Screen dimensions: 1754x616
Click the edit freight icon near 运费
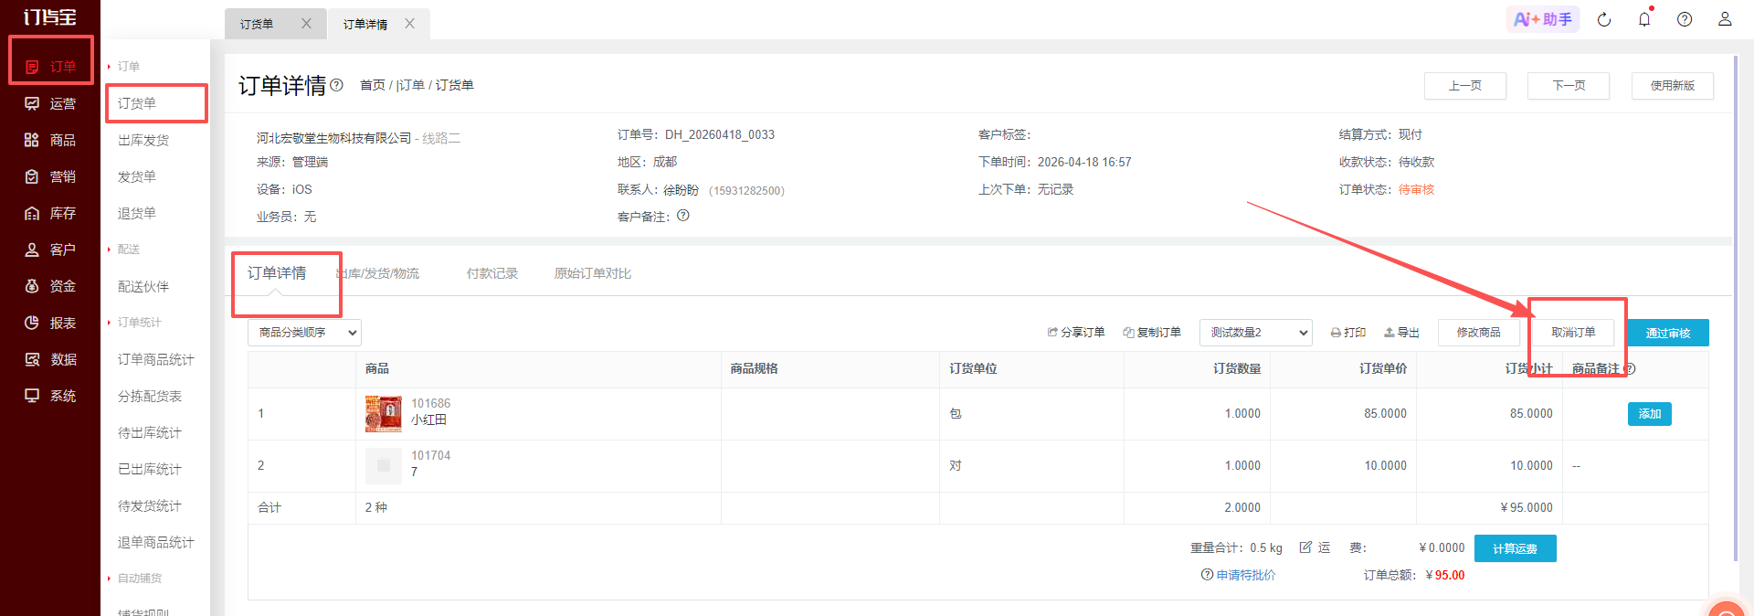pyautogui.click(x=1305, y=547)
